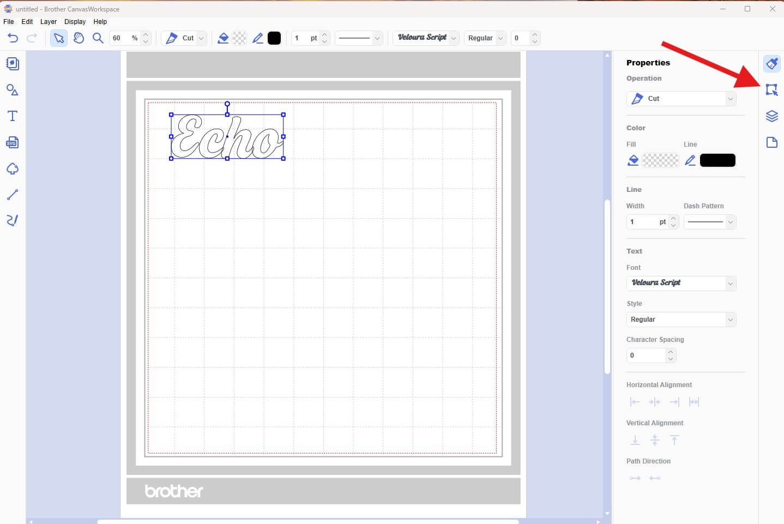This screenshot has height=524, width=784.
Task: Select the Hand pan tool
Action: (79, 38)
